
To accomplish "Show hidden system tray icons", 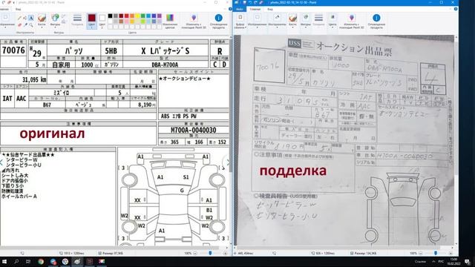I will coord(433,262).
